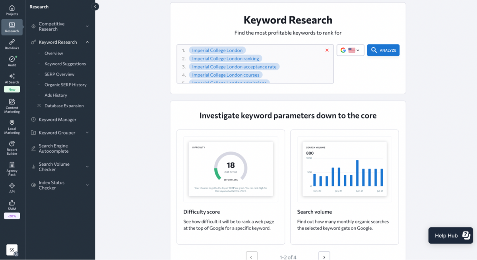This screenshot has width=477, height=260.
Task: Click the Search volume card heading
Action: [x=314, y=212]
